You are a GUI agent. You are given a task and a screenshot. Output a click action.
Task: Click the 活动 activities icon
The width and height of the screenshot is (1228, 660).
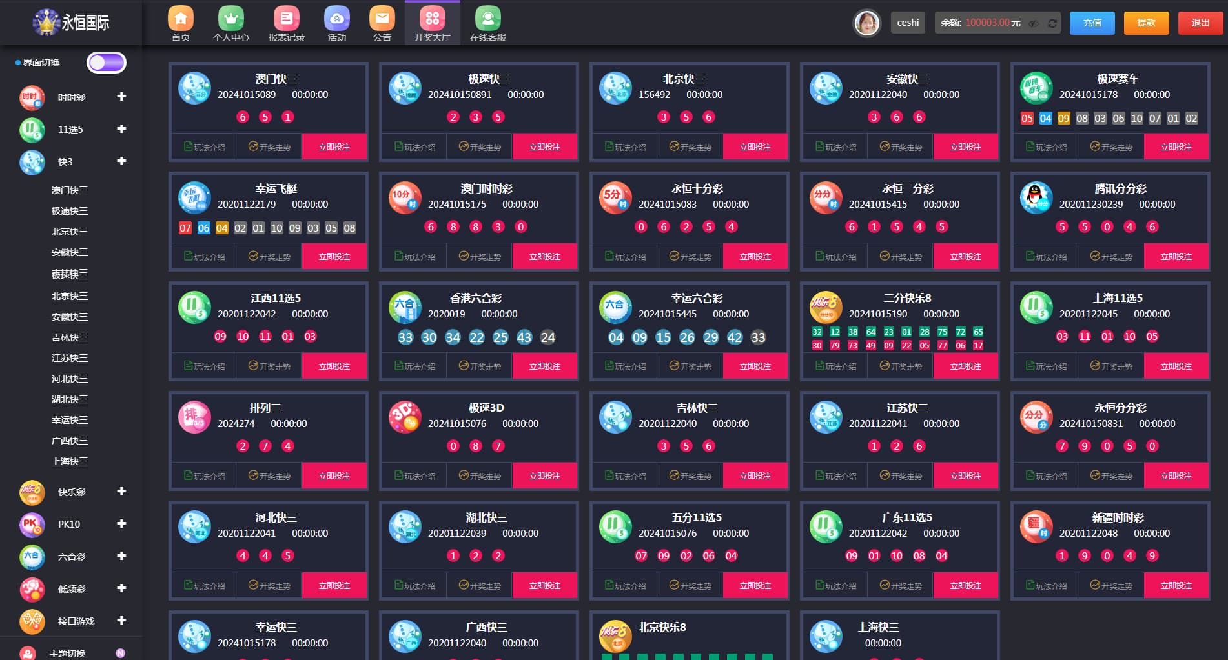(336, 24)
